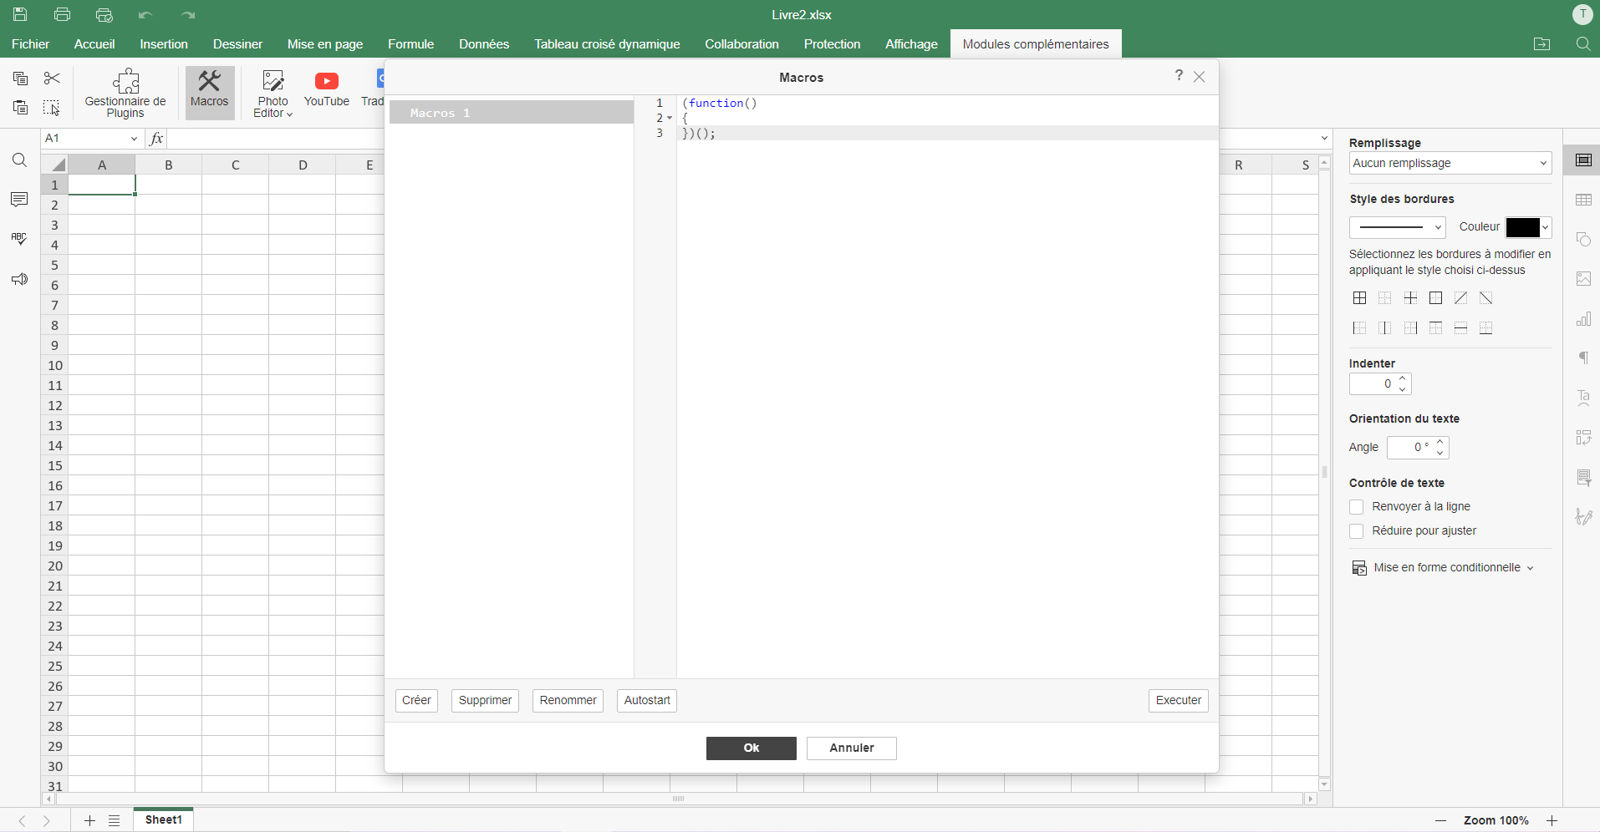
Task: Expand the border line style dropdown
Action: coord(1397,227)
